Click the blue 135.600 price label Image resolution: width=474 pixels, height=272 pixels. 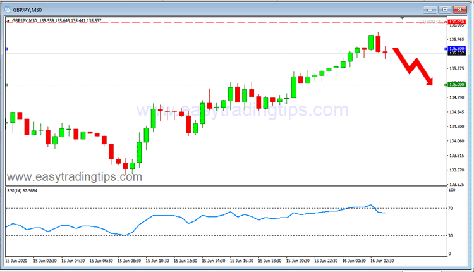pyautogui.click(x=456, y=49)
